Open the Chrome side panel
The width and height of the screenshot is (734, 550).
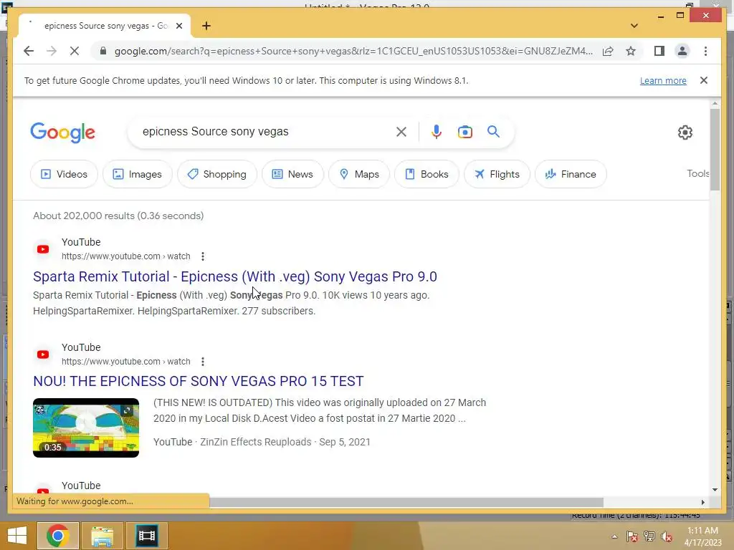tap(659, 51)
